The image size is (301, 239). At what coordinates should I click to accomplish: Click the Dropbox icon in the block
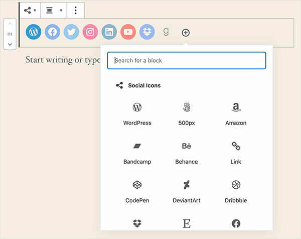pyautogui.click(x=147, y=32)
